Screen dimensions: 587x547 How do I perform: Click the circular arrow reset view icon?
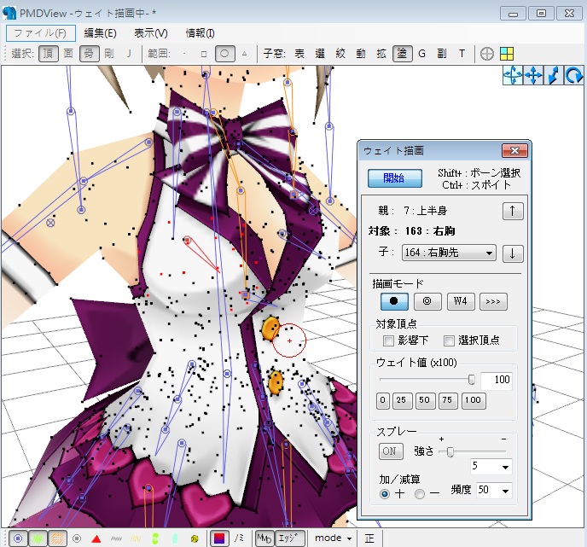(573, 75)
